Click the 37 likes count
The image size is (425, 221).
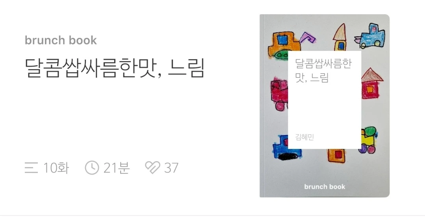point(171,168)
